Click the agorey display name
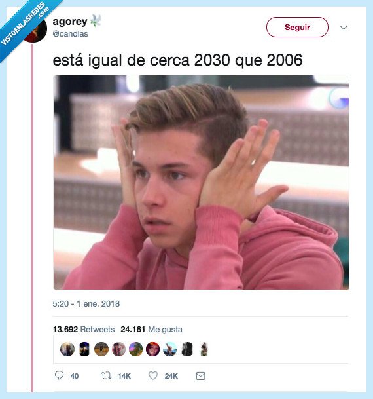The width and height of the screenshot is (373, 399). tap(70, 22)
